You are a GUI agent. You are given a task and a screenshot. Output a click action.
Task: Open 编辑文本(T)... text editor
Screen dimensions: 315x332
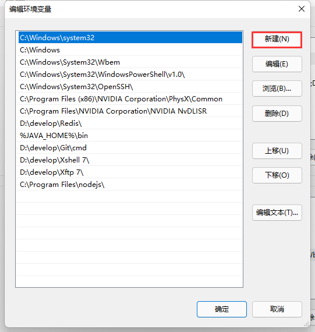click(277, 213)
